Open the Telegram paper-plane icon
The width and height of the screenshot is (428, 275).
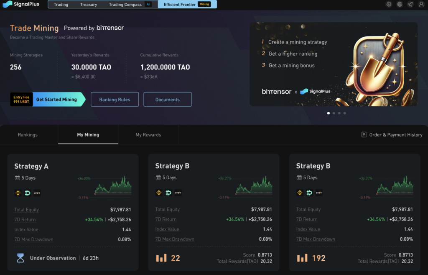point(410,4)
